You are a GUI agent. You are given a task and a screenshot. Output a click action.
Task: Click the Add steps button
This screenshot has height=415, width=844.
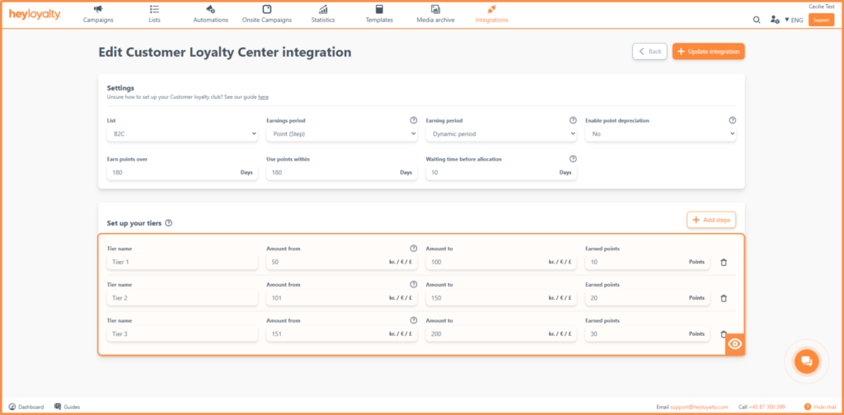click(x=711, y=220)
